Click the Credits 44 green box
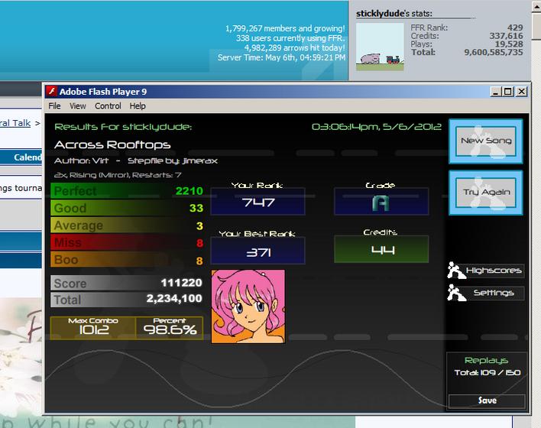 click(x=381, y=249)
